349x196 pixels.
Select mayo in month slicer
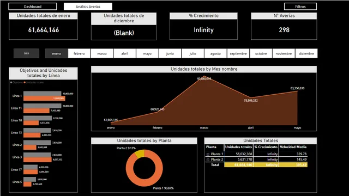[147, 53]
